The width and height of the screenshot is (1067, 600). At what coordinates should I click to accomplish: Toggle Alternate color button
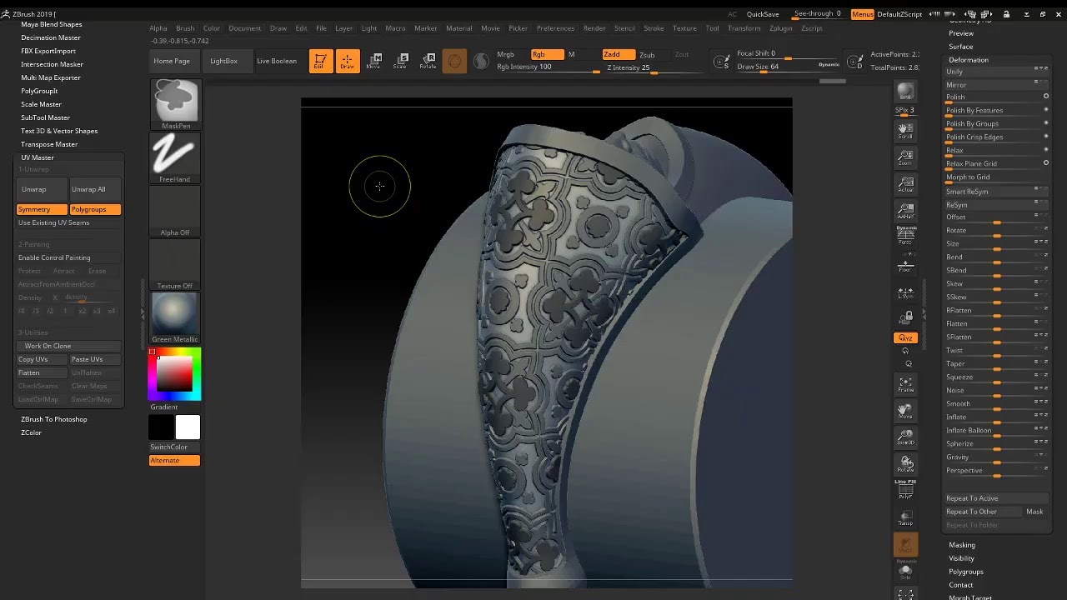pos(174,460)
